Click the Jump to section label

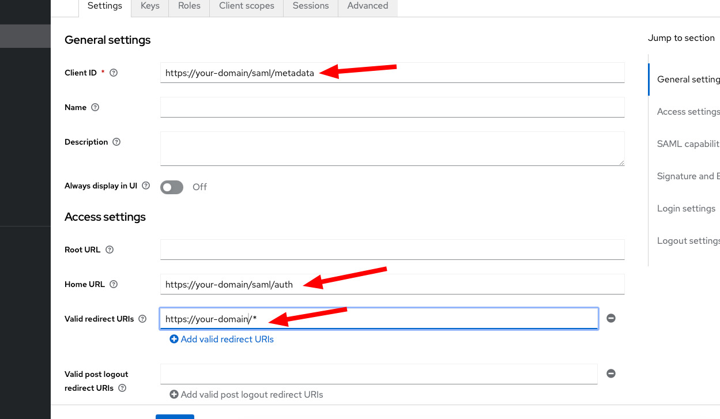click(681, 38)
